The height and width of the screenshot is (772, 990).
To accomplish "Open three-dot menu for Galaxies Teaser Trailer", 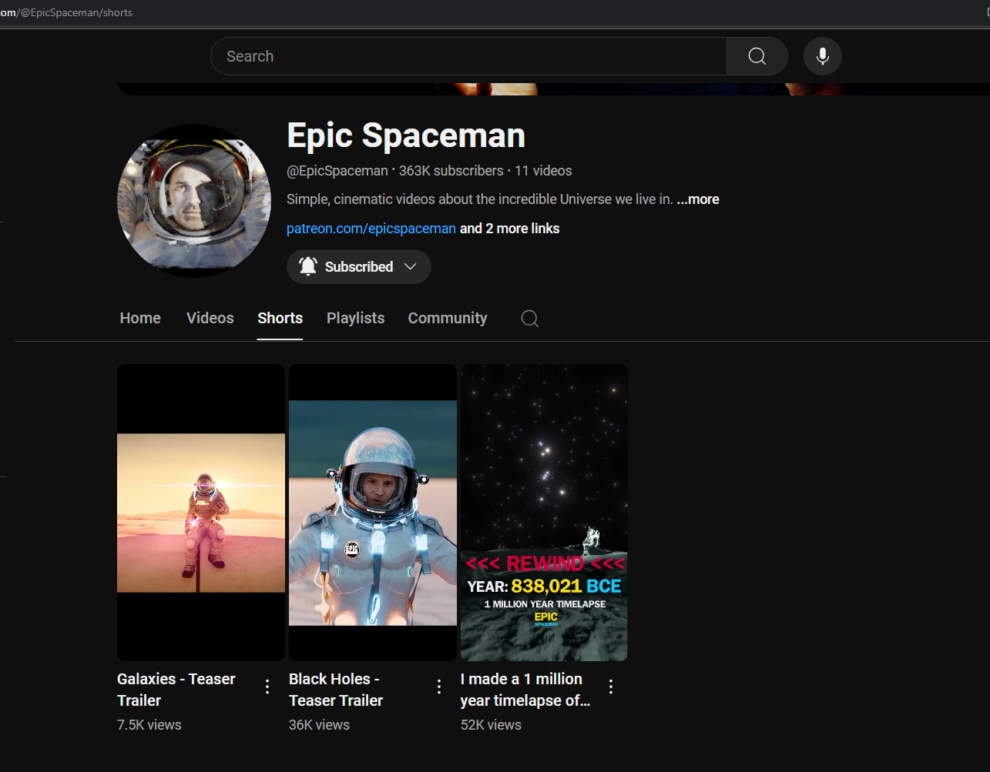I will (267, 687).
